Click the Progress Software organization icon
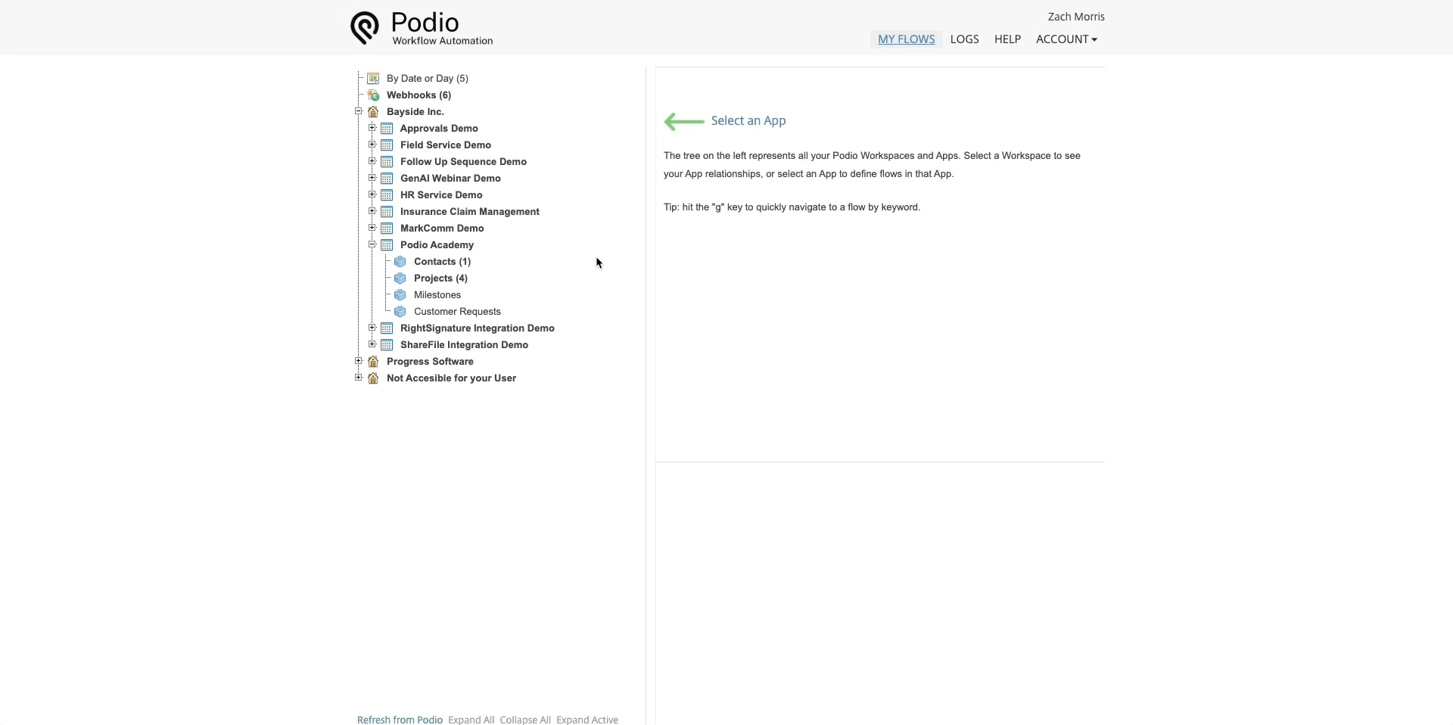The width and height of the screenshot is (1453, 725). pyautogui.click(x=373, y=362)
